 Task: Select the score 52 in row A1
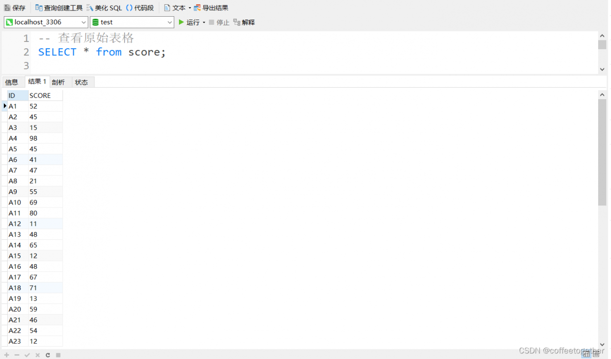click(45, 106)
